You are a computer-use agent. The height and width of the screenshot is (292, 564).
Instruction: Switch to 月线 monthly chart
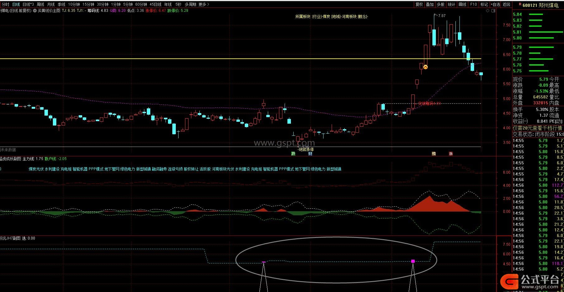(51, 4)
